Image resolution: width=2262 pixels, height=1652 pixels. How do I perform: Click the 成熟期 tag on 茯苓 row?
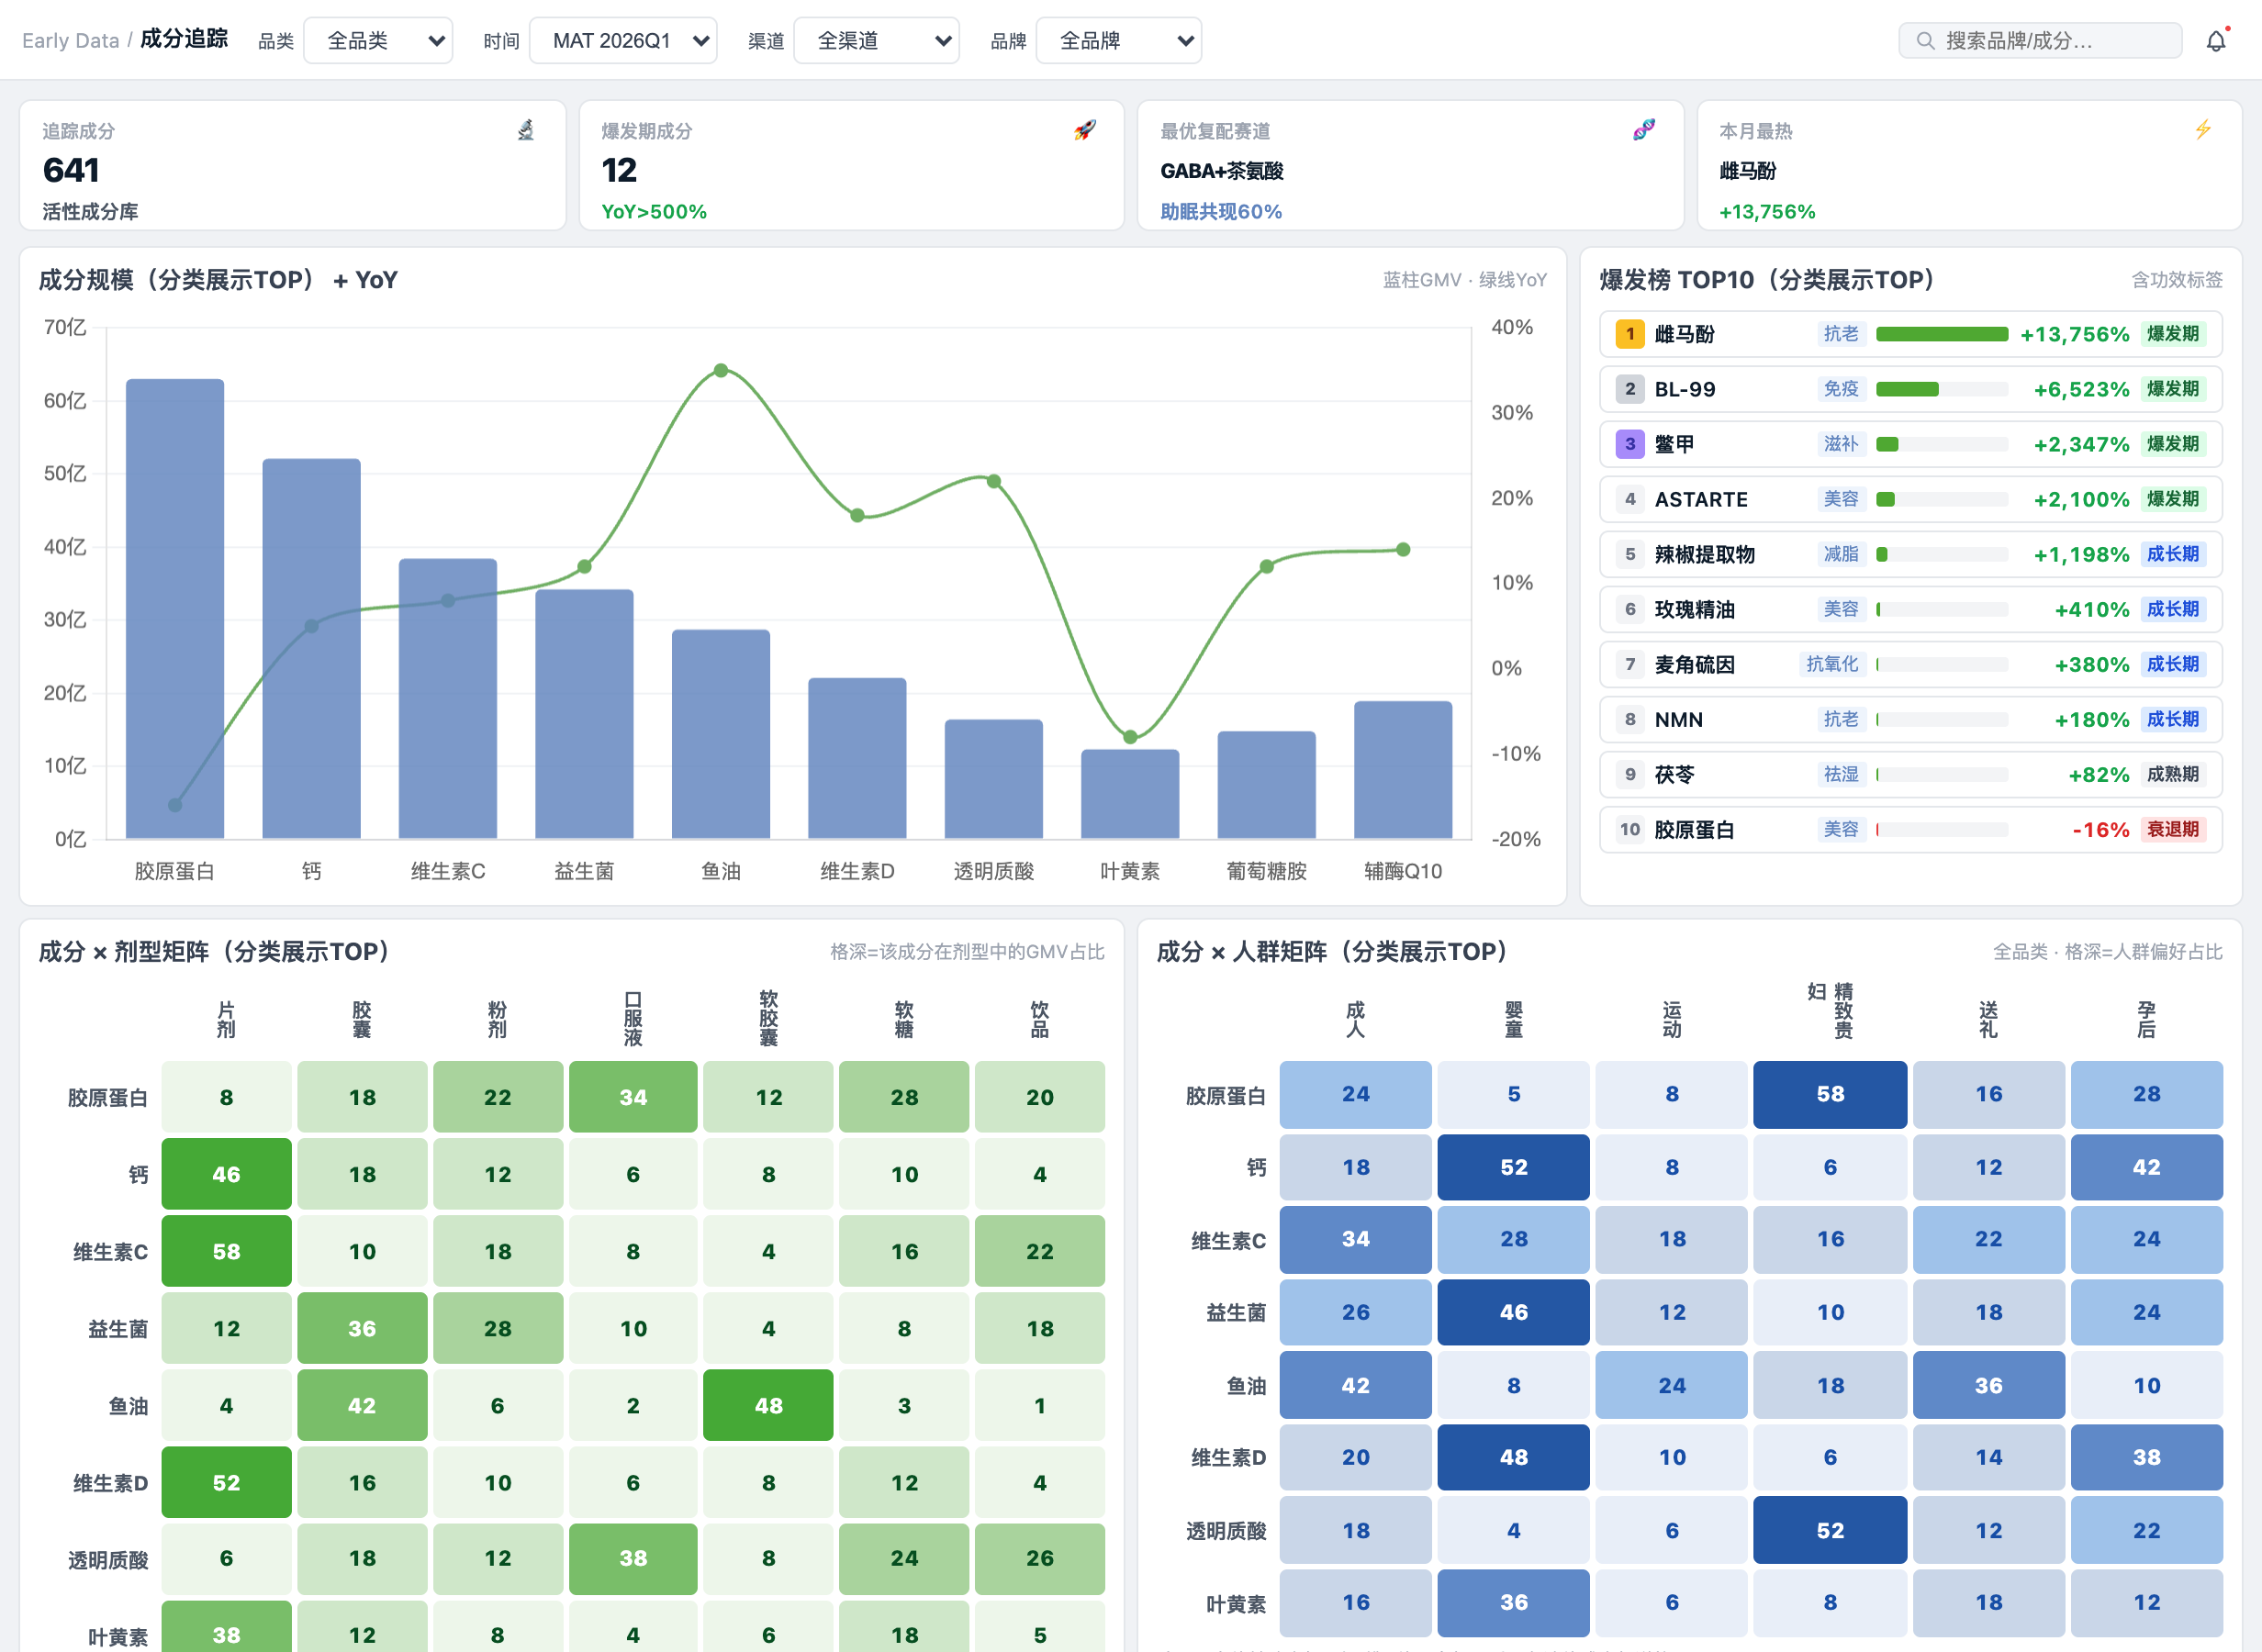[x=2172, y=774]
